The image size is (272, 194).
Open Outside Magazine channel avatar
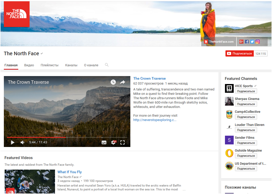(229, 153)
